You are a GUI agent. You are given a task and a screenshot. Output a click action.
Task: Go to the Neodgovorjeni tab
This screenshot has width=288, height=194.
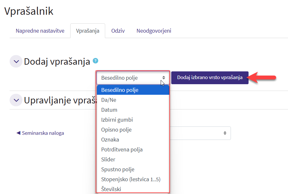154,31
